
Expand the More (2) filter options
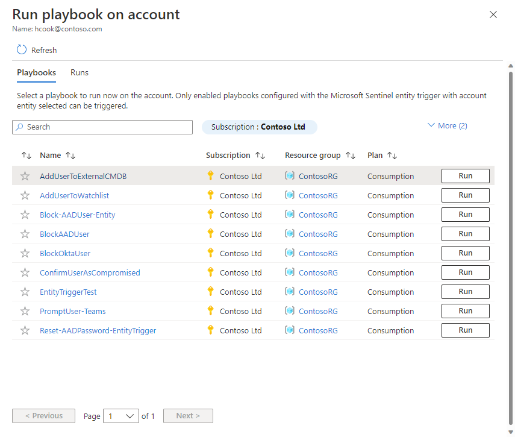pos(447,125)
